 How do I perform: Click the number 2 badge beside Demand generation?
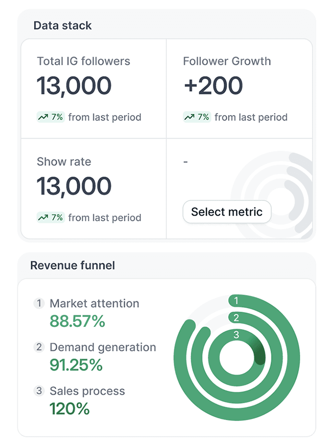pyautogui.click(x=39, y=347)
